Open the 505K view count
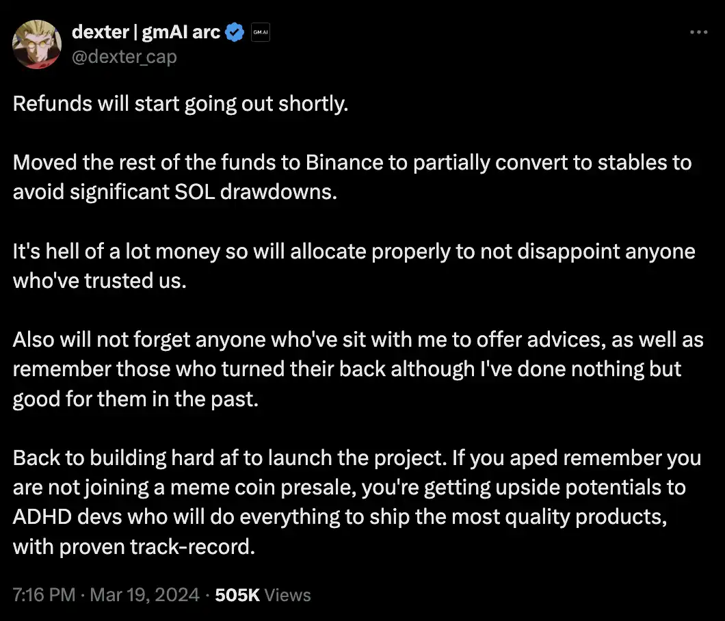725x621 pixels. 263,595
